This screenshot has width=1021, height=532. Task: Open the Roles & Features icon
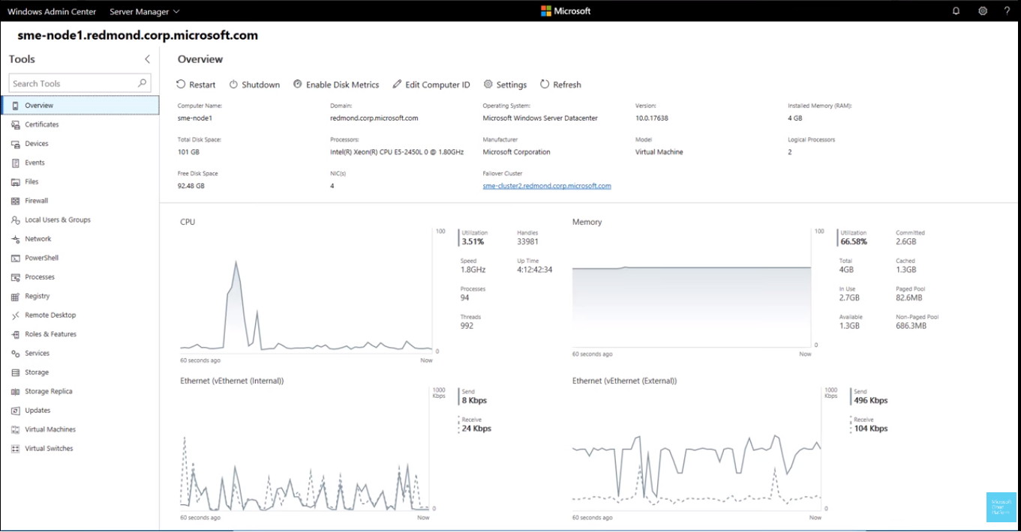16,334
